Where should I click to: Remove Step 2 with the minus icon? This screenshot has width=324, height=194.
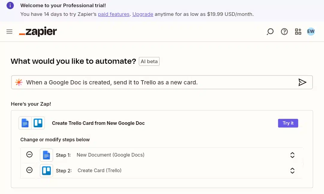(x=29, y=170)
